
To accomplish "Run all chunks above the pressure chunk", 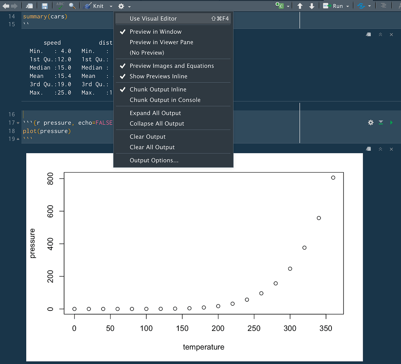I will click(381, 123).
